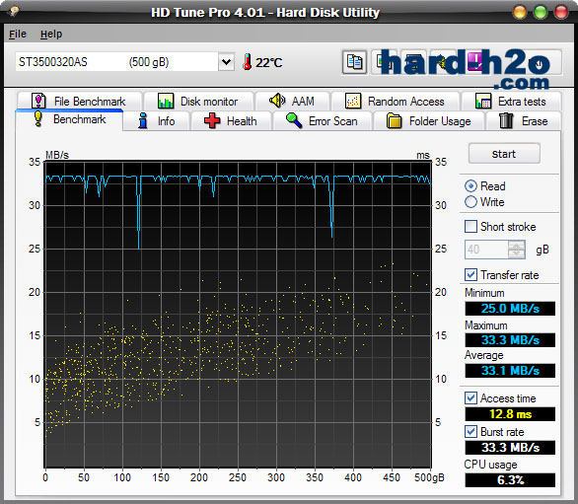Select the Benchmark tab
The height and width of the screenshot is (504, 578).
(x=69, y=119)
